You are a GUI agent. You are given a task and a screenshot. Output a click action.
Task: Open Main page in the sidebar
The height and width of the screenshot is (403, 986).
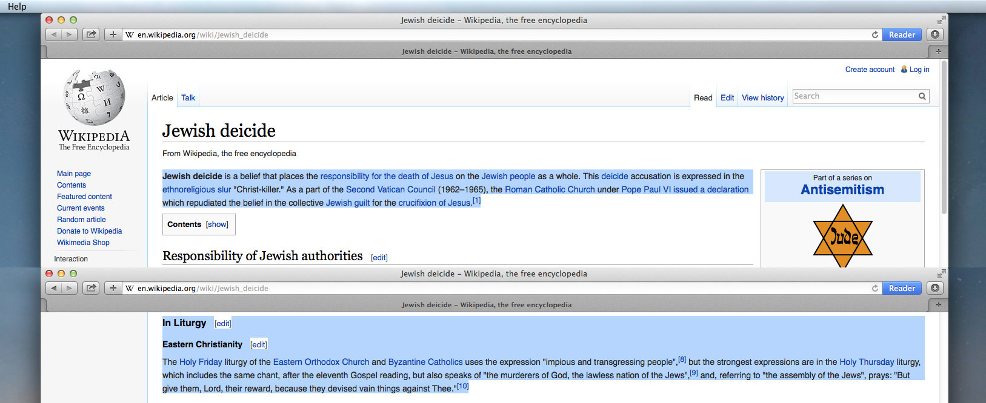(74, 174)
